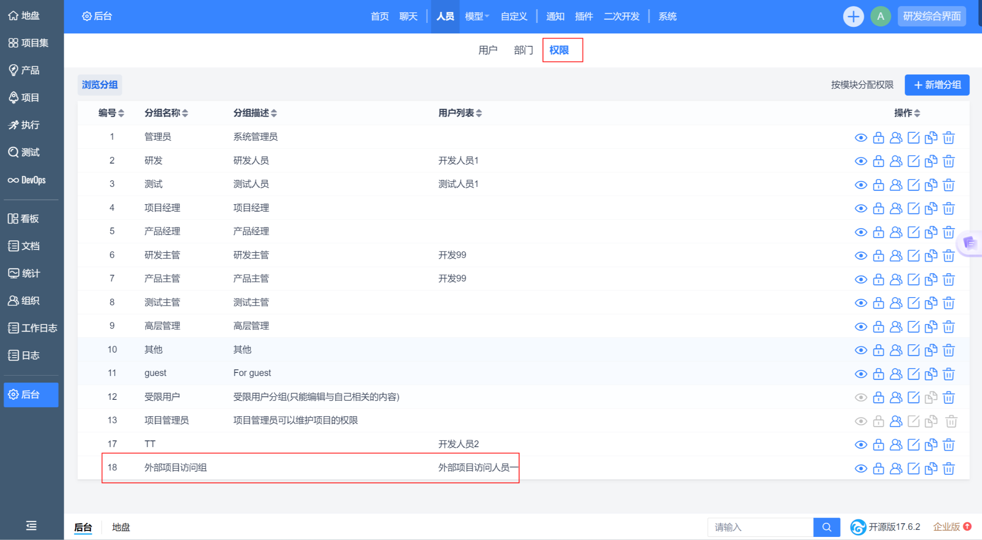This screenshot has height=540, width=982.
Task: Sort by the 操作 column header
Action: click(907, 113)
